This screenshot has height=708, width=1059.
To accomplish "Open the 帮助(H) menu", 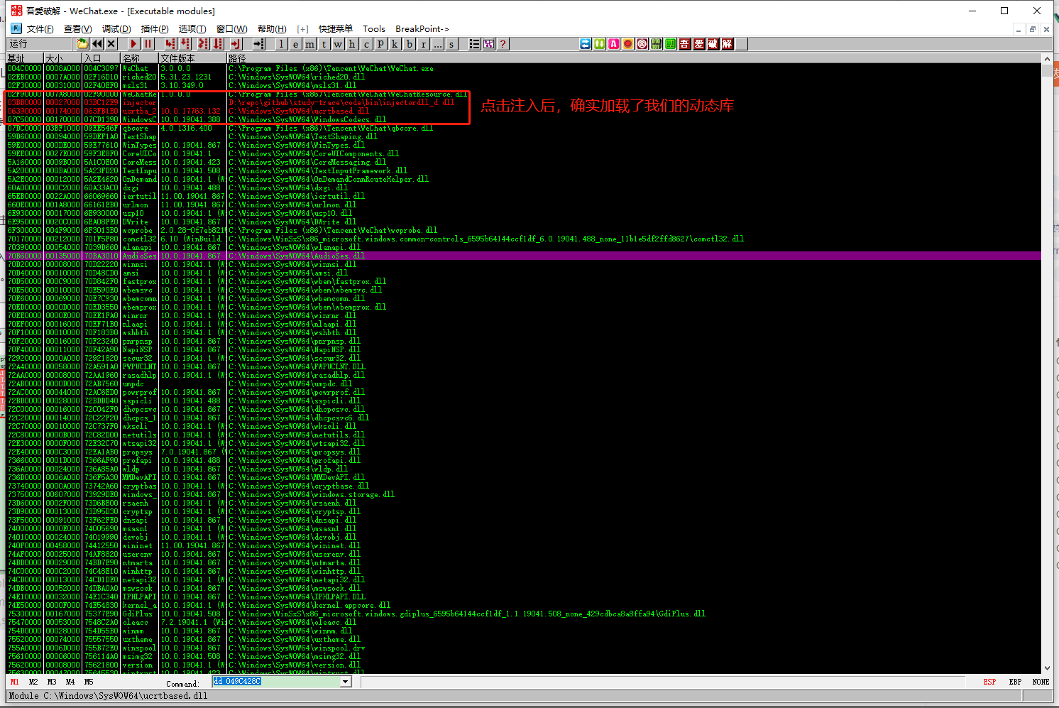I will [272, 29].
